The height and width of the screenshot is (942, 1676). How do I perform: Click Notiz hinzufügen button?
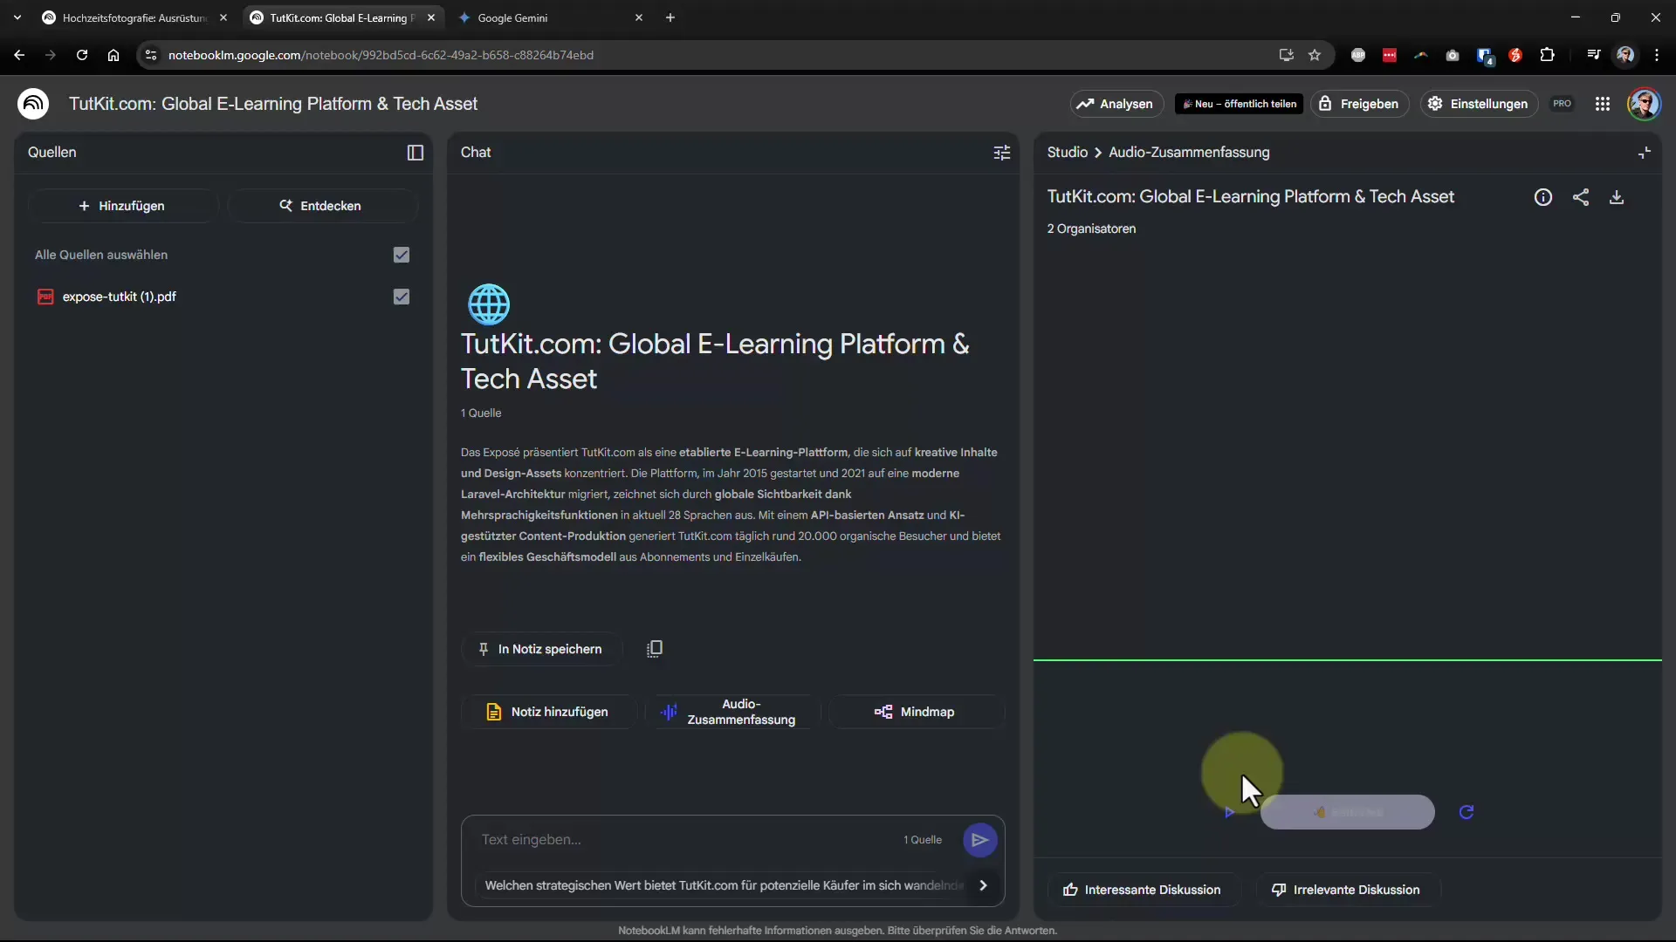(548, 712)
